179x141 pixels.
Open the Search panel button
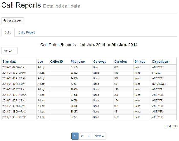point(13,21)
